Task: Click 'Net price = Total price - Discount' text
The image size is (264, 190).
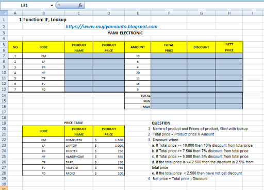Action: pyautogui.click(x=180, y=179)
